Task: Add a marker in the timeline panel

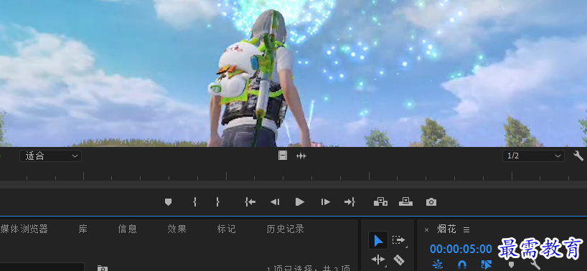Action: [511, 265]
